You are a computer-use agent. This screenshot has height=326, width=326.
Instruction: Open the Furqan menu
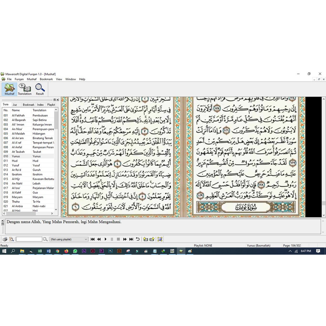19,79
